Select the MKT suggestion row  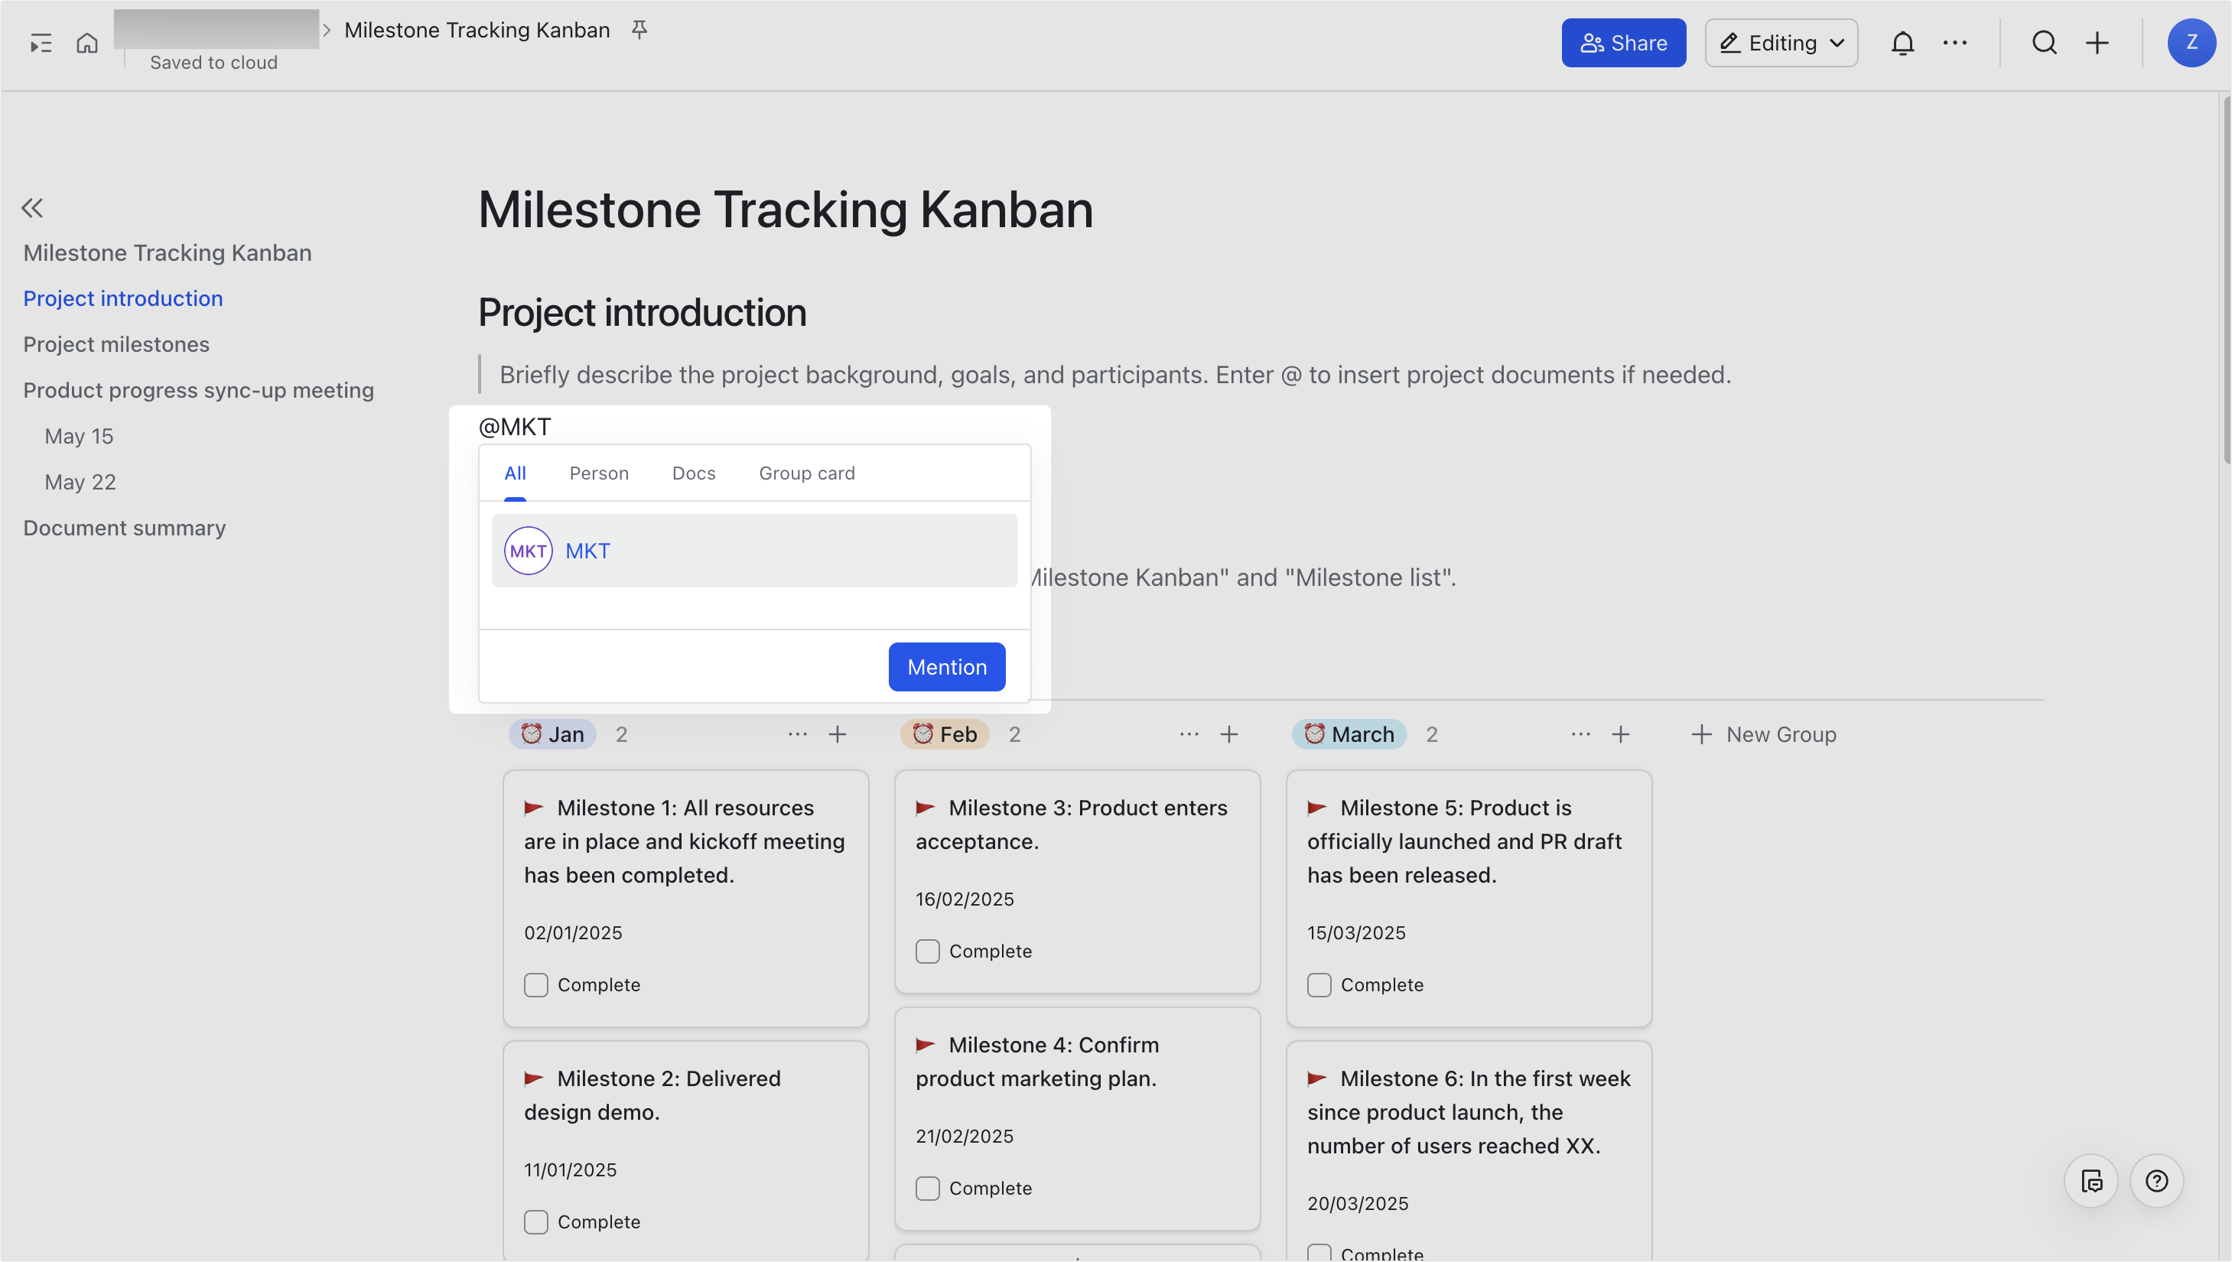754,551
